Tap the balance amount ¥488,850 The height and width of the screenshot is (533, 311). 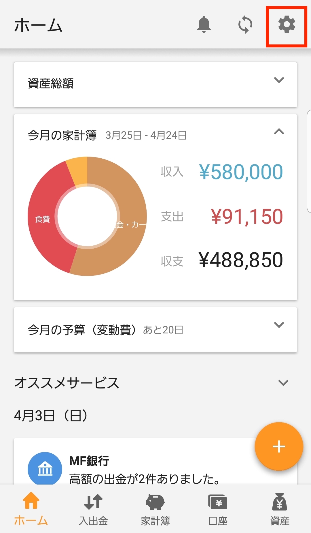coord(241,260)
